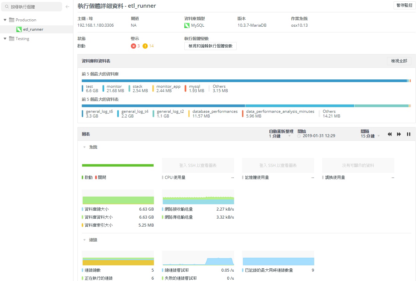Collapse the 系統 charts section
The width and height of the screenshot is (417, 281).
click(x=84, y=147)
